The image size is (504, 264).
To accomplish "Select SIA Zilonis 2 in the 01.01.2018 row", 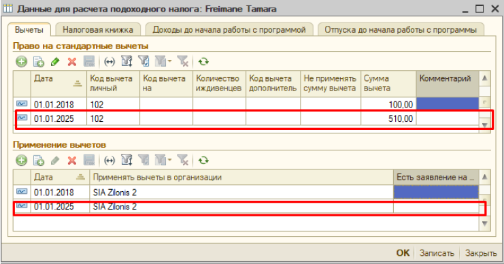I will (241, 193).
